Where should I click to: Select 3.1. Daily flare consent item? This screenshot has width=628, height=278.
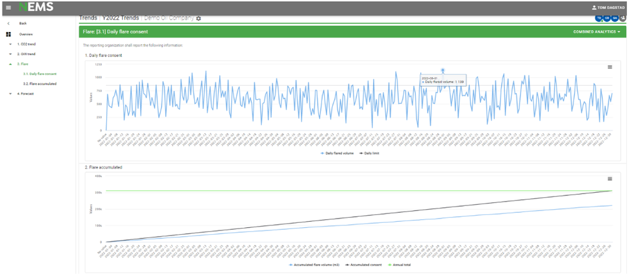(x=40, y=74)
